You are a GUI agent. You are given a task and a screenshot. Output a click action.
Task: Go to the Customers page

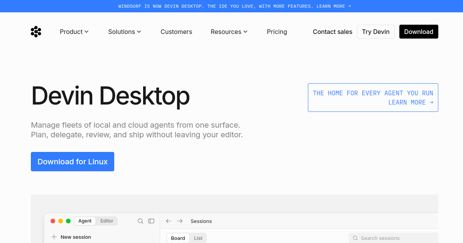(x=176, y=32)
